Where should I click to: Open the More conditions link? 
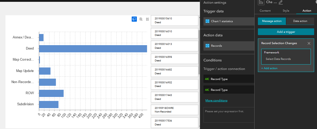tap(216, 100)
